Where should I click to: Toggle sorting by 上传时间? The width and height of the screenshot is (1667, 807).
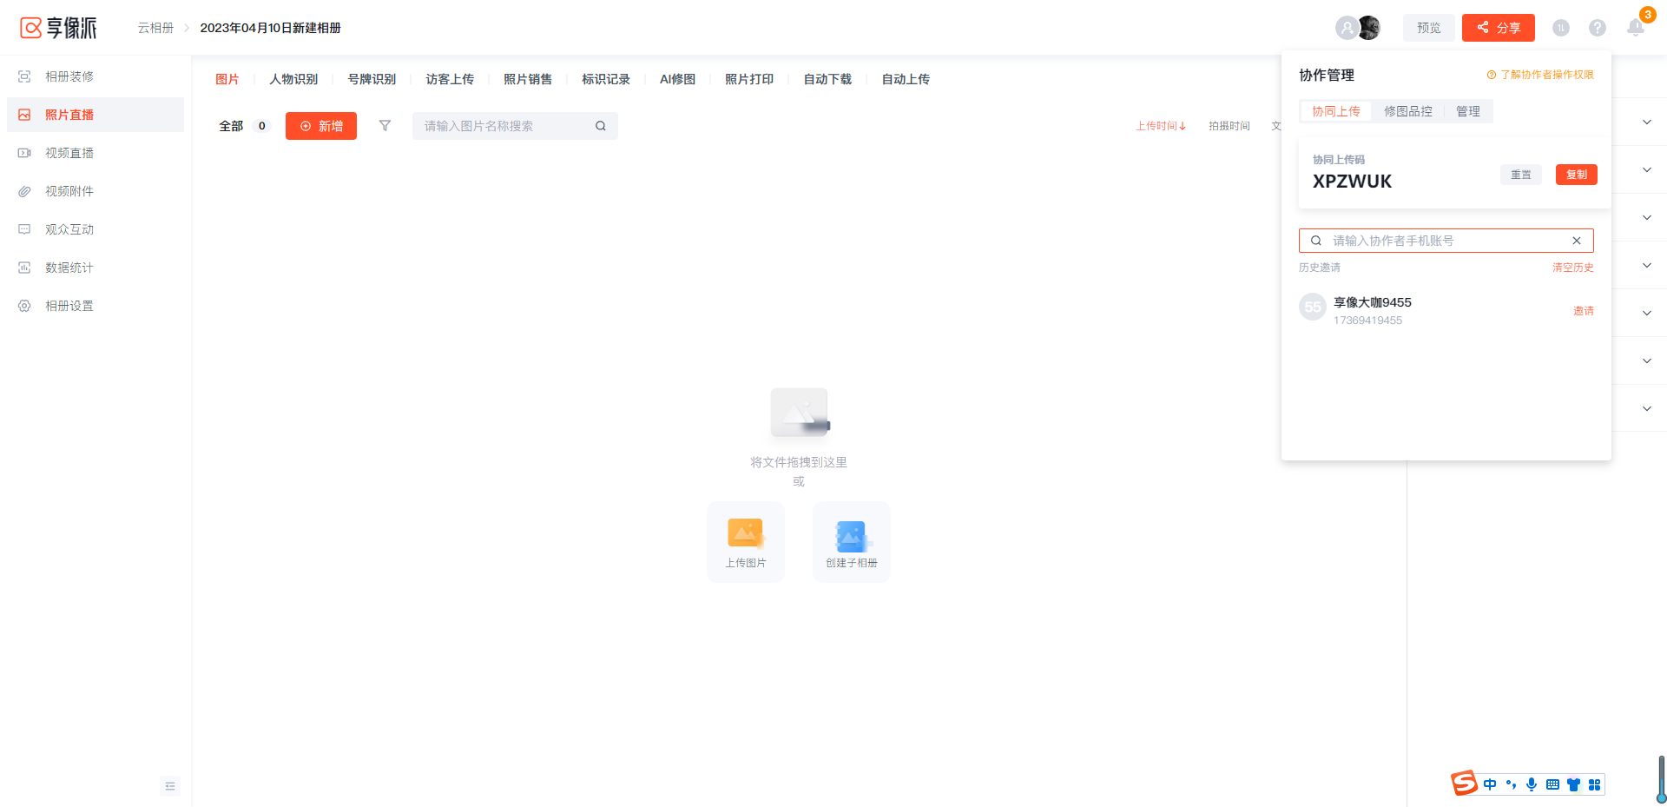click(x=1161, y=126)
